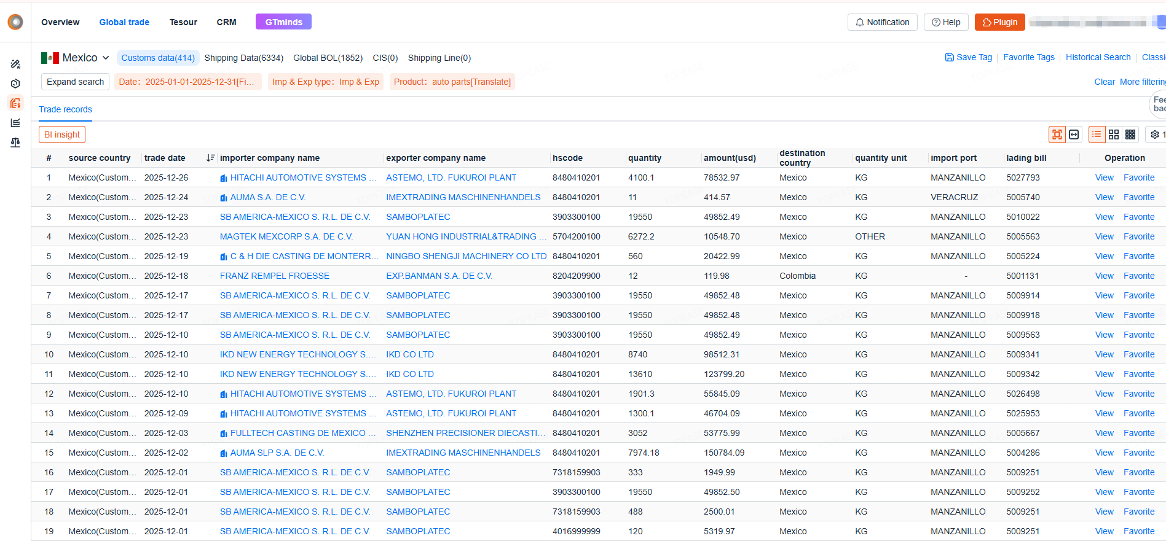Toggle the list view layout button
Screen dimensions: 1166x541
(1097, 134)
